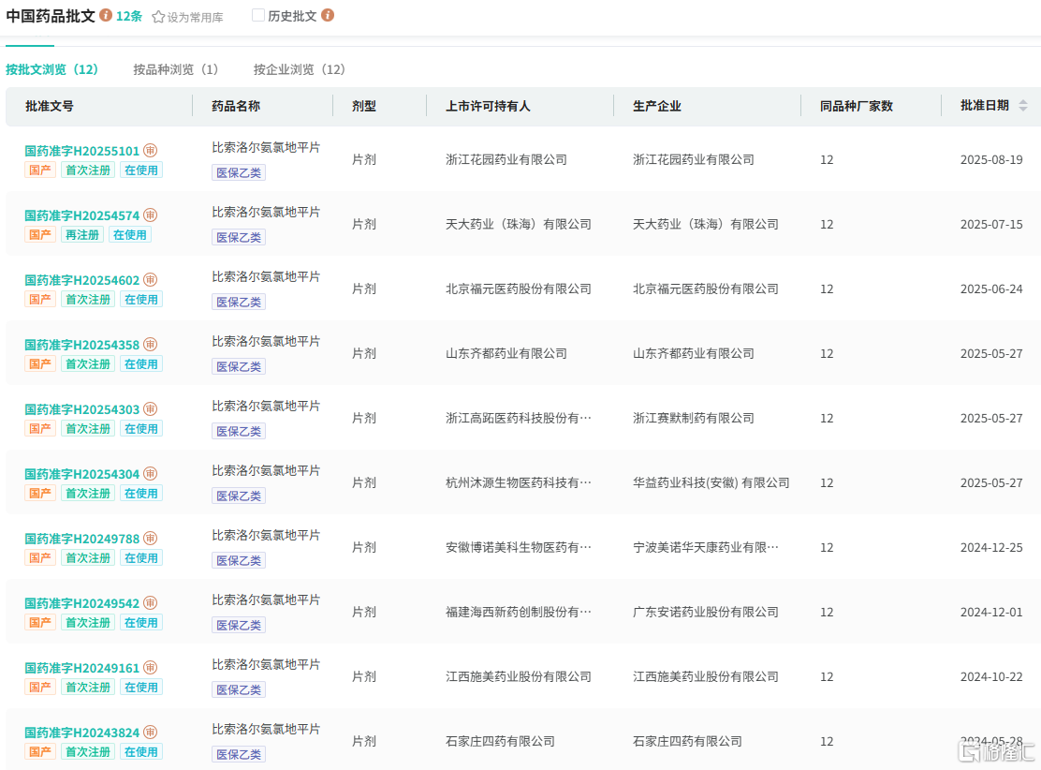Click 审 icon next to 国药准字H20249542
The width and height of the screenshot is (1041, 770).
(x=151, y=602)
